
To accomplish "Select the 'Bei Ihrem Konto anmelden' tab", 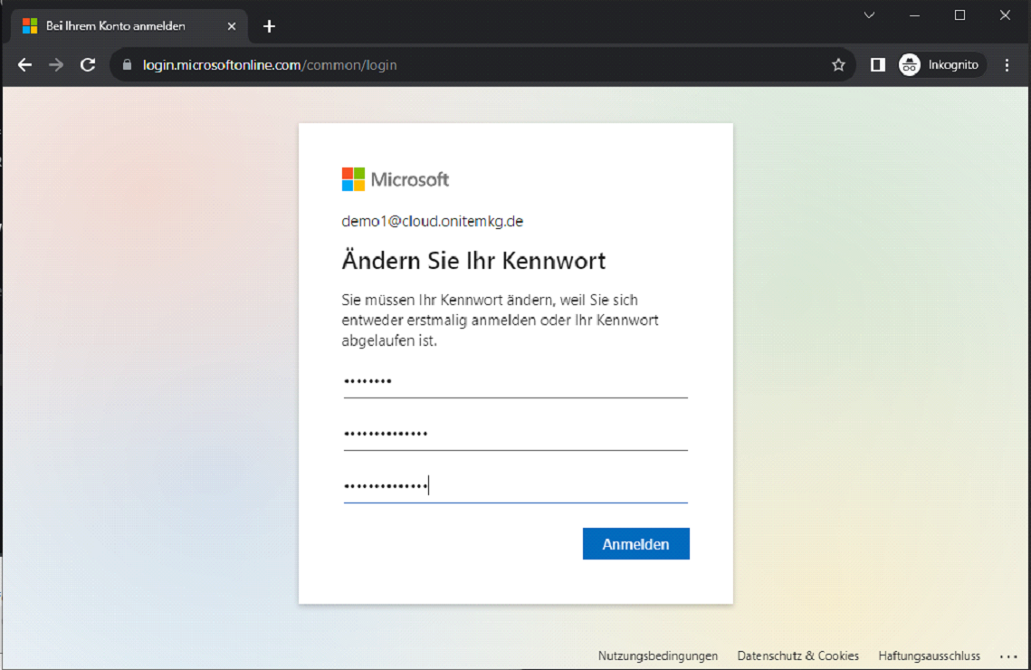I will (x=129, y=26).
